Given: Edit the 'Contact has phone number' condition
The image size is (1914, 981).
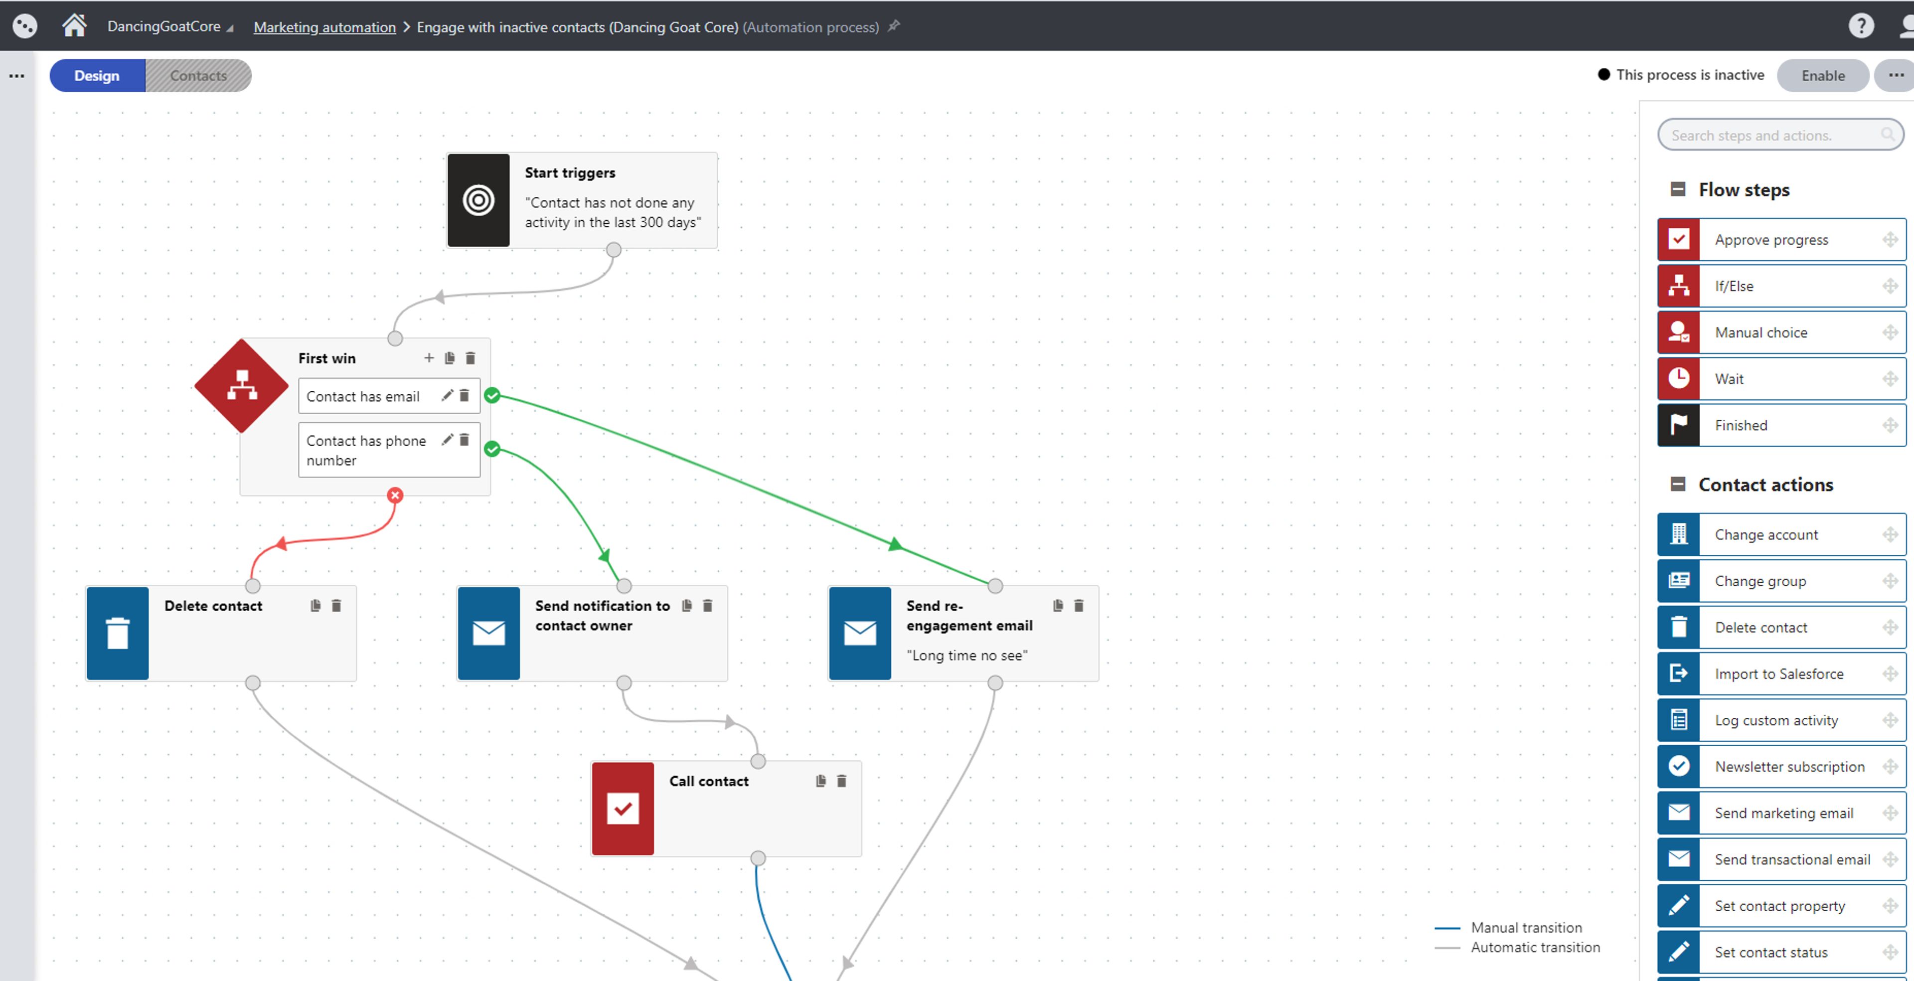Looking at the screenshot, I should coord(447,439).
